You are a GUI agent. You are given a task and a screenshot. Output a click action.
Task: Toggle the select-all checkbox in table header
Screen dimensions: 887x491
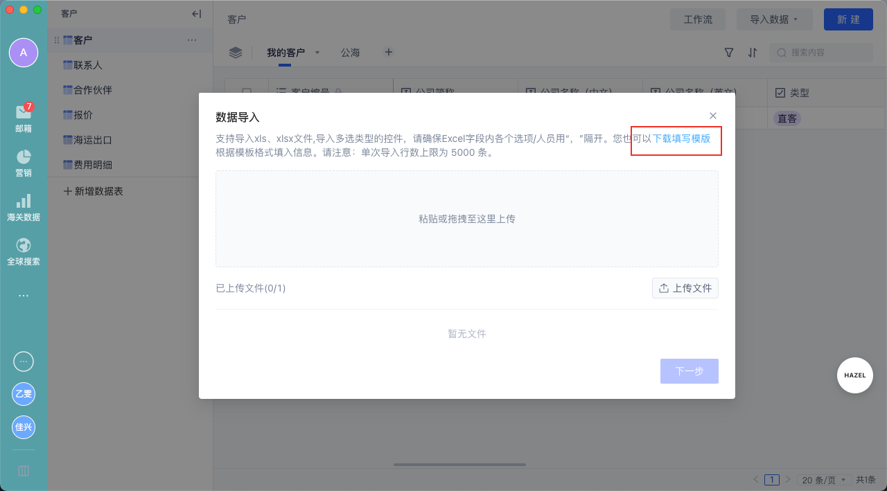[x=247, y=93]
